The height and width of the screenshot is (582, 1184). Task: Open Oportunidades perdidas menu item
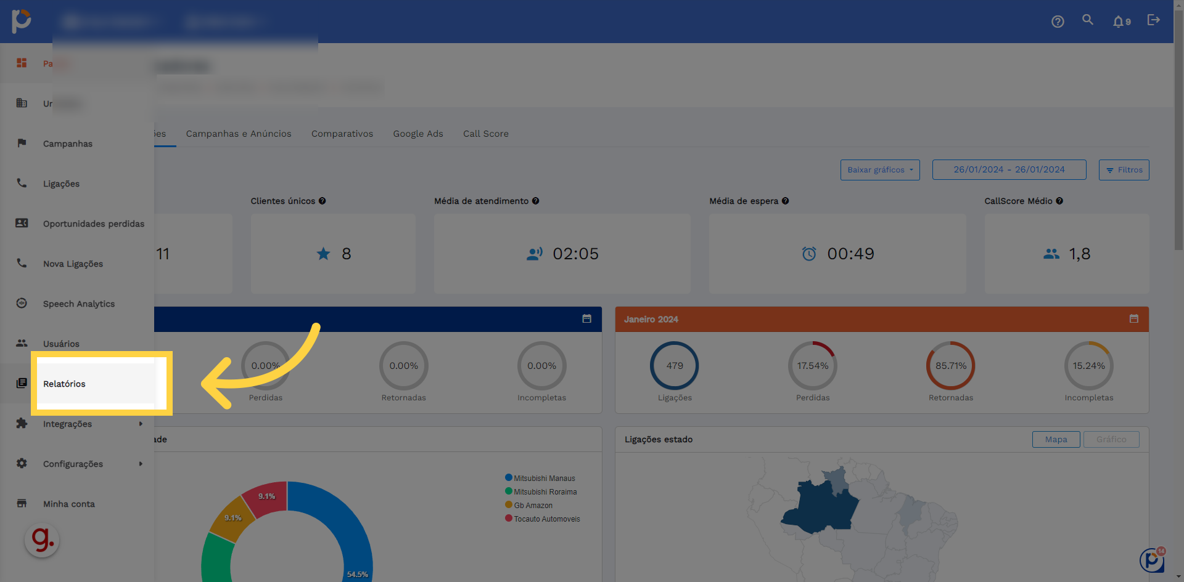94,224
